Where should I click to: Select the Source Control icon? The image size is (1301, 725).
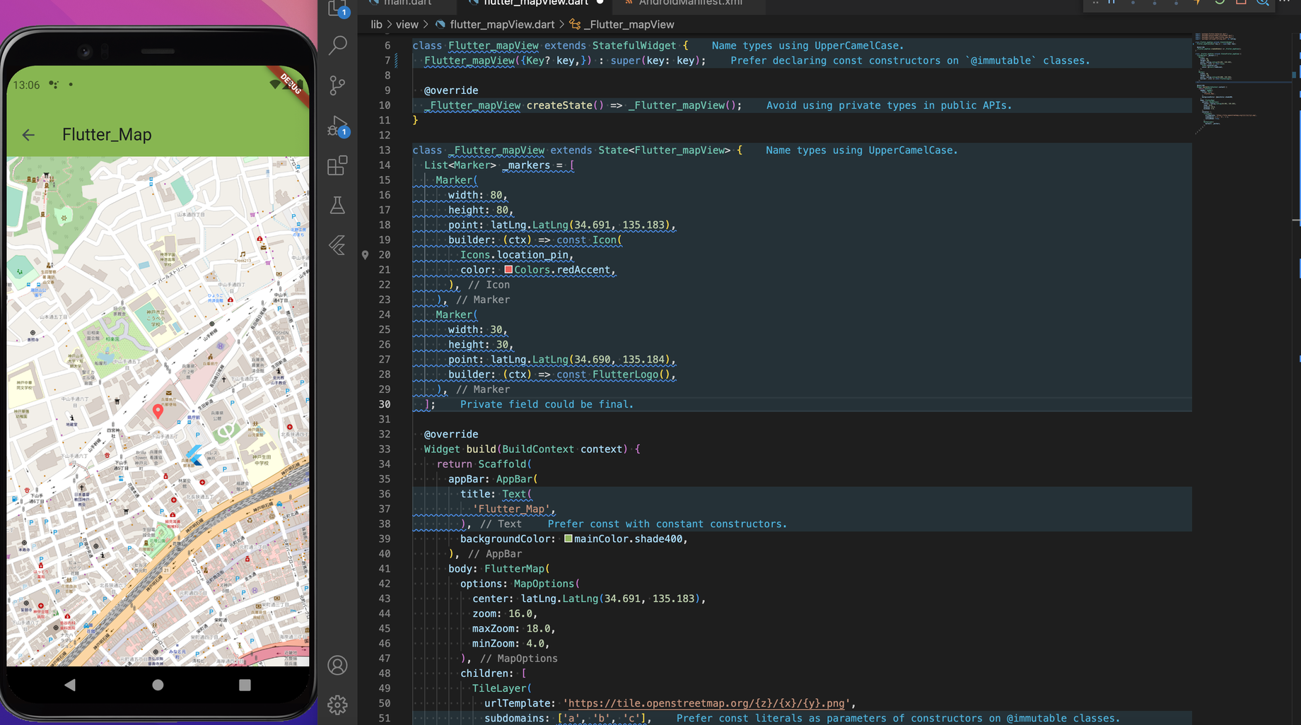[337, 85]
